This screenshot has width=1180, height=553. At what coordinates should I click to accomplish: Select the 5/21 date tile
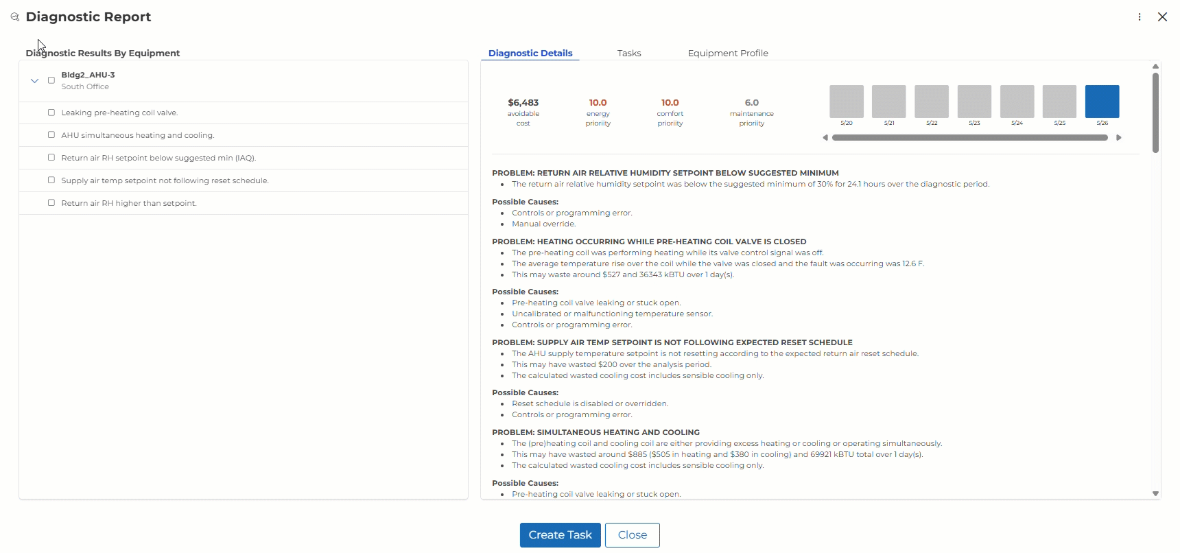pyautogui.click(x=889, y=102)
